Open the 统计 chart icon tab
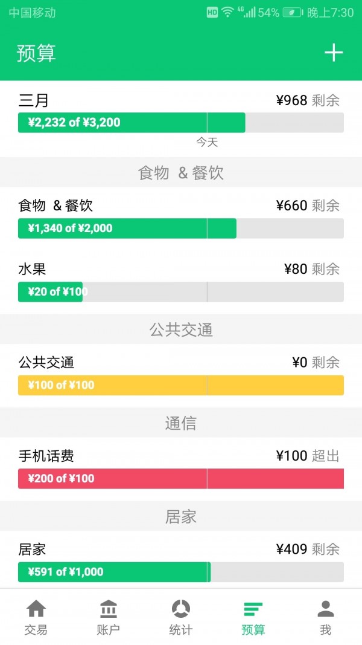This screenshot has height=645, width=362. (x=181, y=617)
